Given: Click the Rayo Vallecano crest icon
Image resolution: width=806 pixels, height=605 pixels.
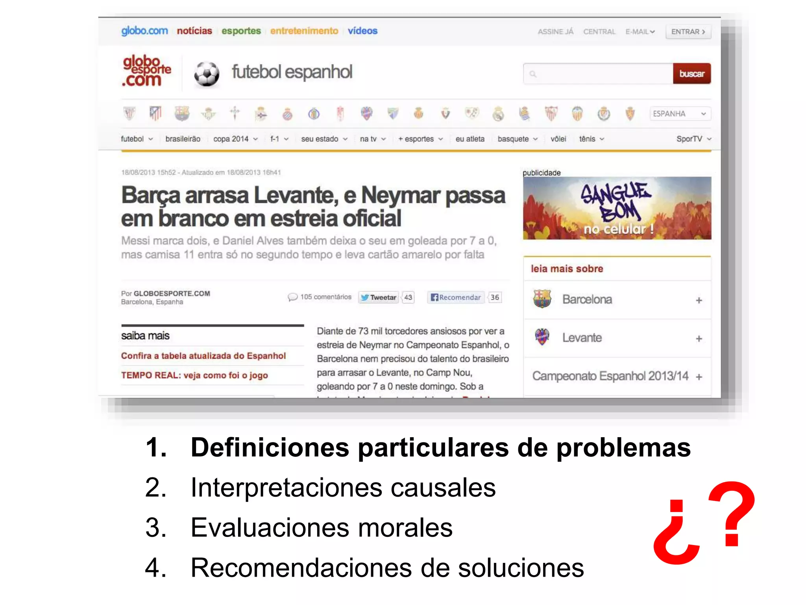Looking at the screenshot, I should [x=472, y=114].
